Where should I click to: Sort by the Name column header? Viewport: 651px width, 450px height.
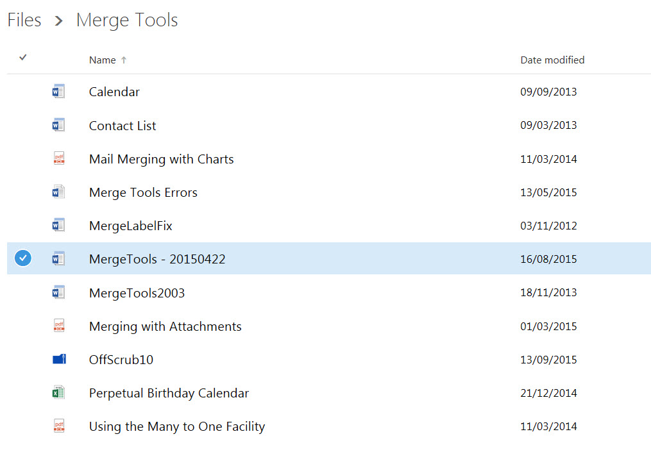point(103,60)
